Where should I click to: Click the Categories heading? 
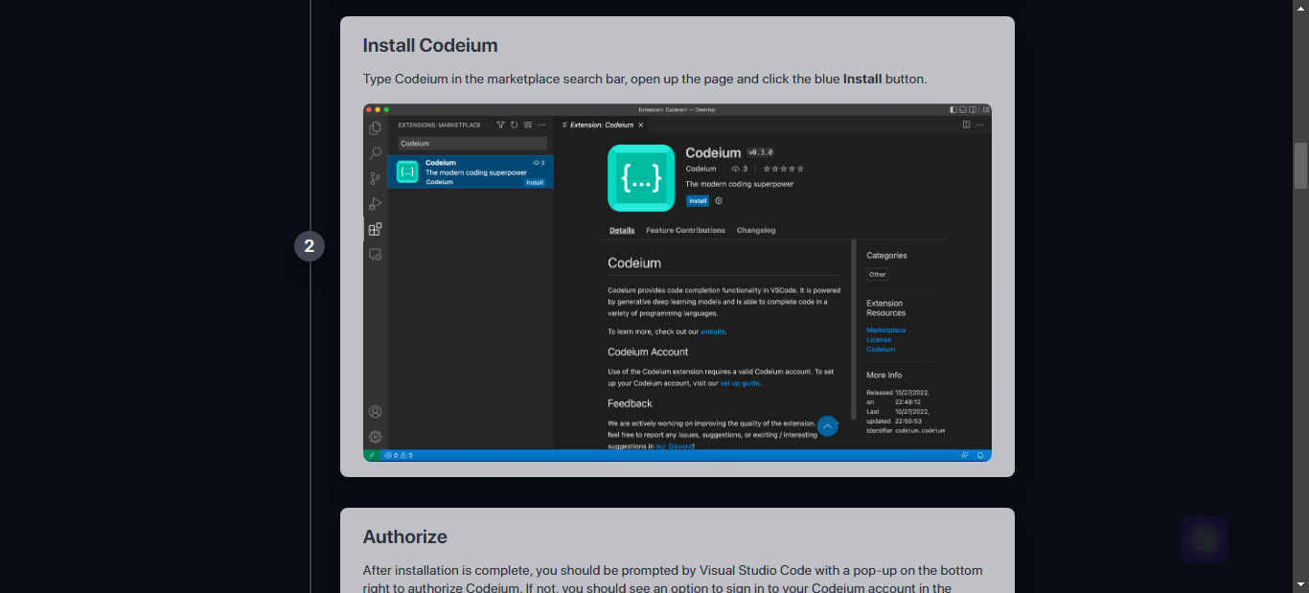coord(886,256)
